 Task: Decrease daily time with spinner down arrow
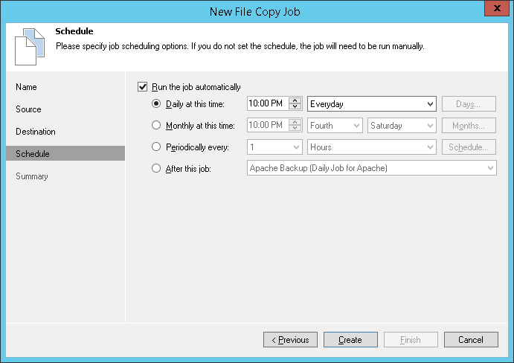295,108
